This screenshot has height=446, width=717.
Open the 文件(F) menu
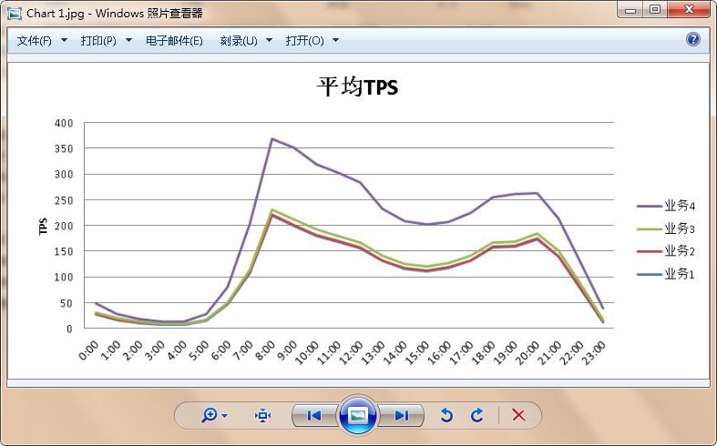tap(34, 41)
